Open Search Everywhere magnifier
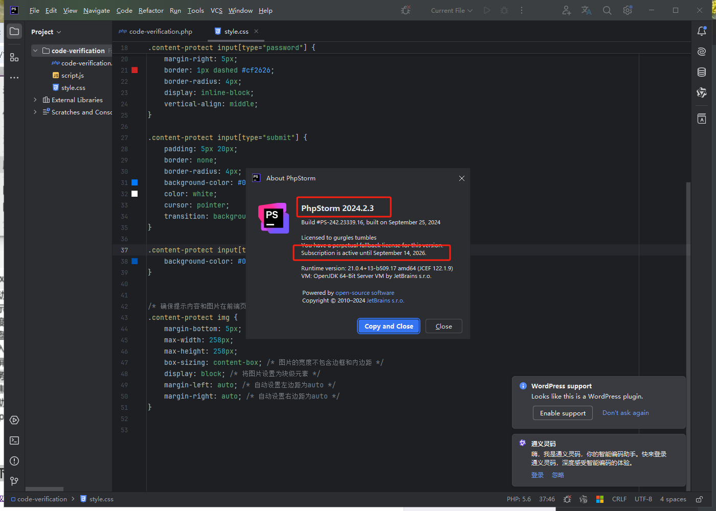 click(607, 10)
